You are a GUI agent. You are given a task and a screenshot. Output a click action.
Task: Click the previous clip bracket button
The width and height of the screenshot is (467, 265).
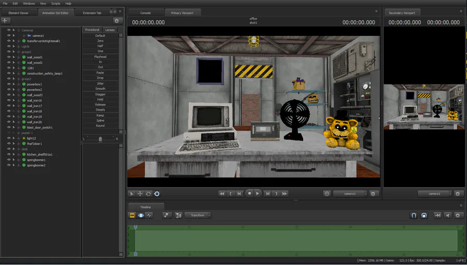click(230, 194)
